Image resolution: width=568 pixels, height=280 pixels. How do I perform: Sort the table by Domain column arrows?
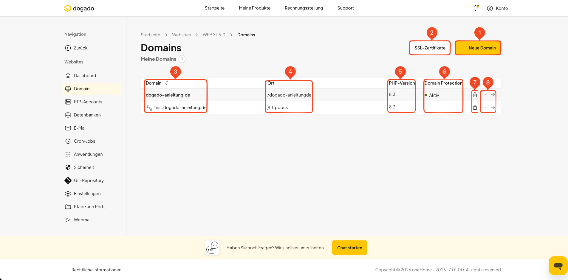[x=167, y=83]
